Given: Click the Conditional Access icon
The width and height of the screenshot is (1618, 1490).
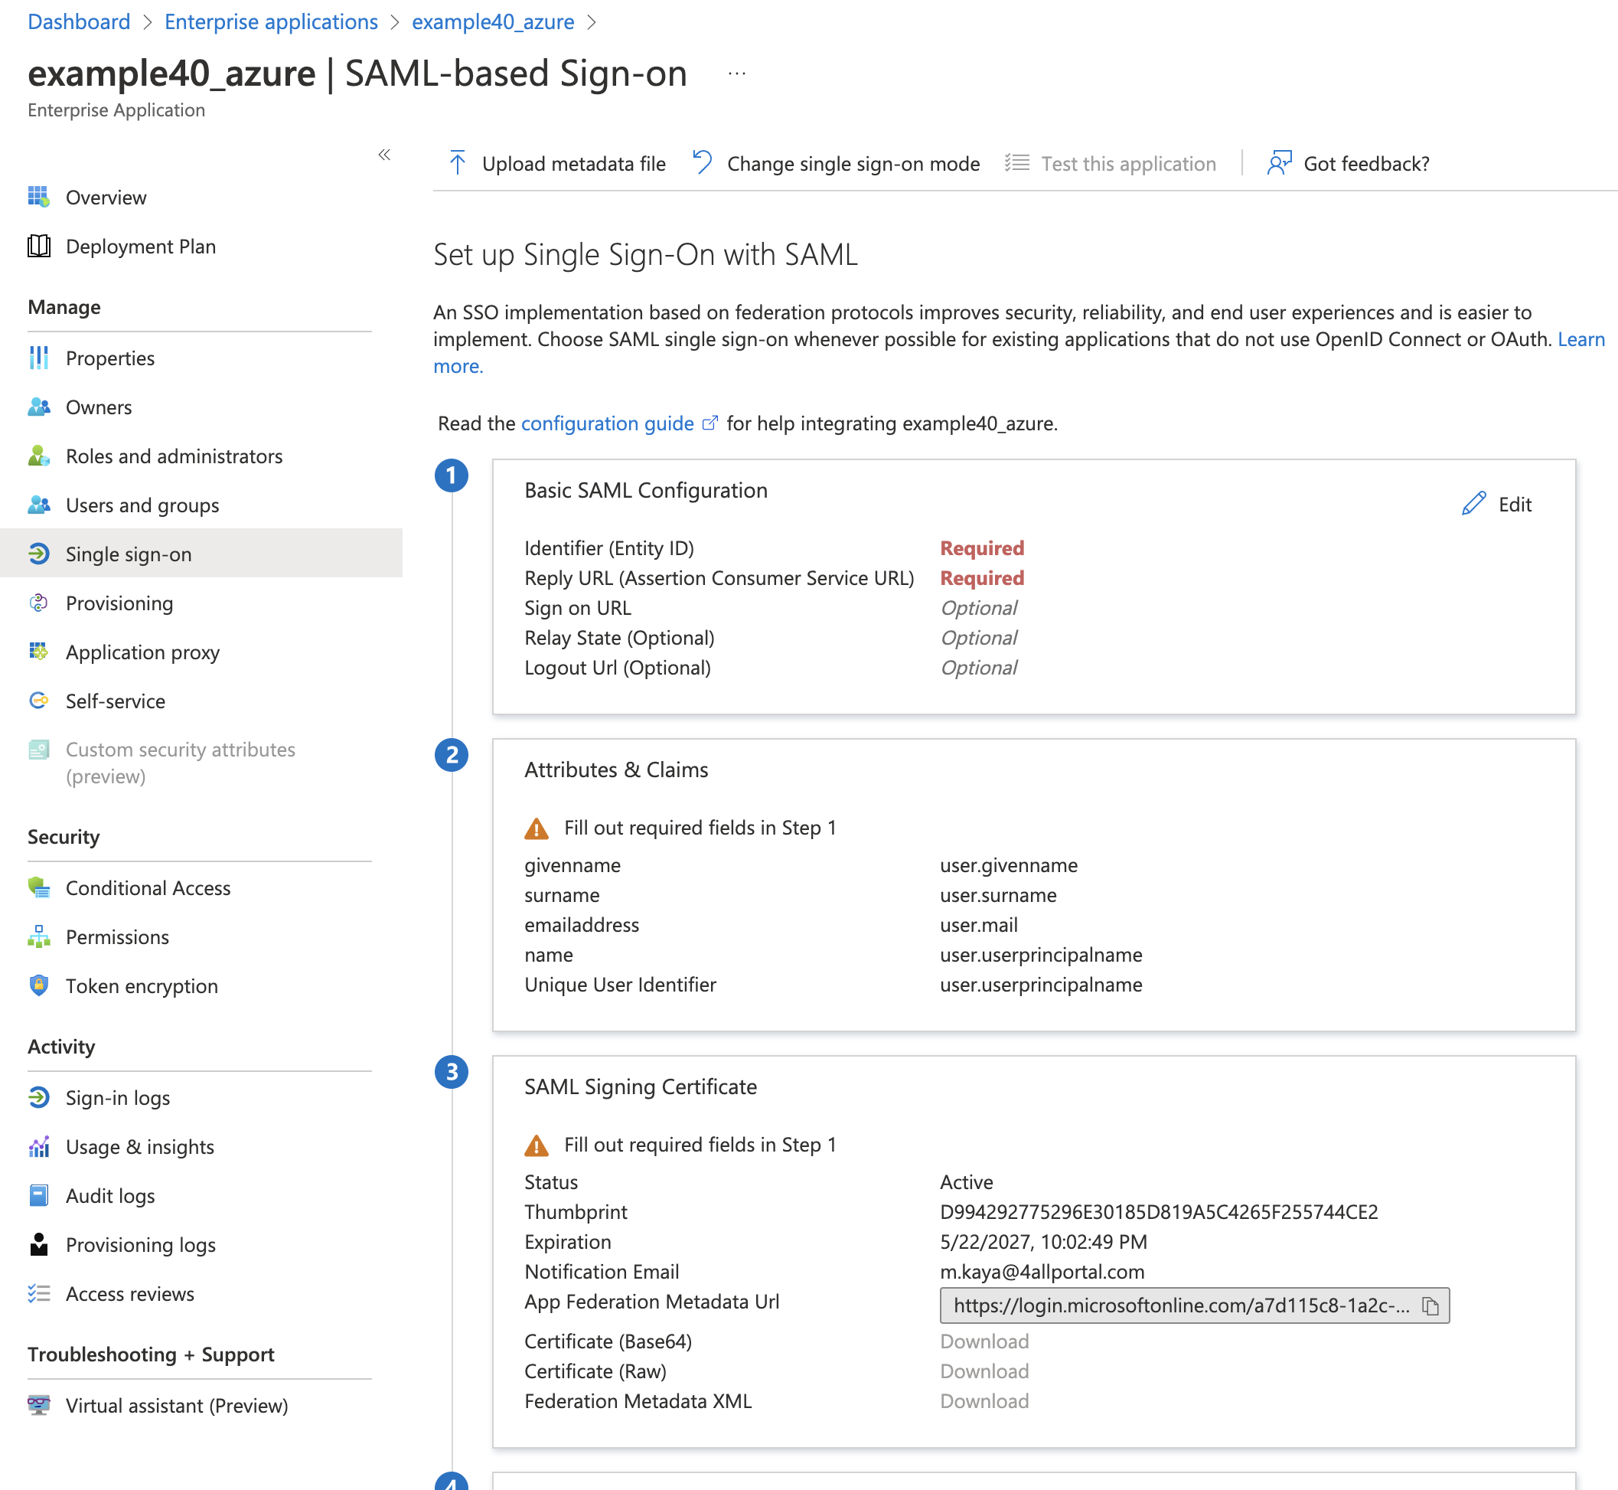Looking at the screenshot, I should coord(39,887).
